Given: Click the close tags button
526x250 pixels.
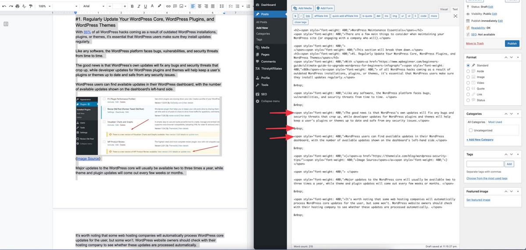Looking at the screenshot, I should [300, 22].
